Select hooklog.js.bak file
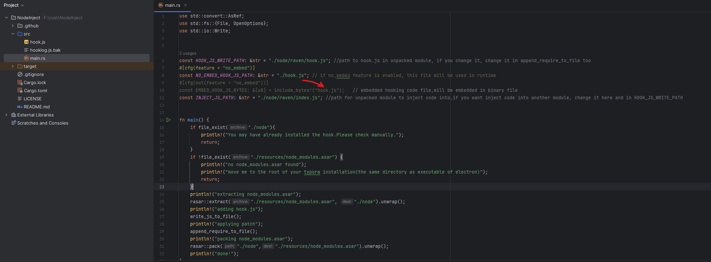 click(45, 50)
